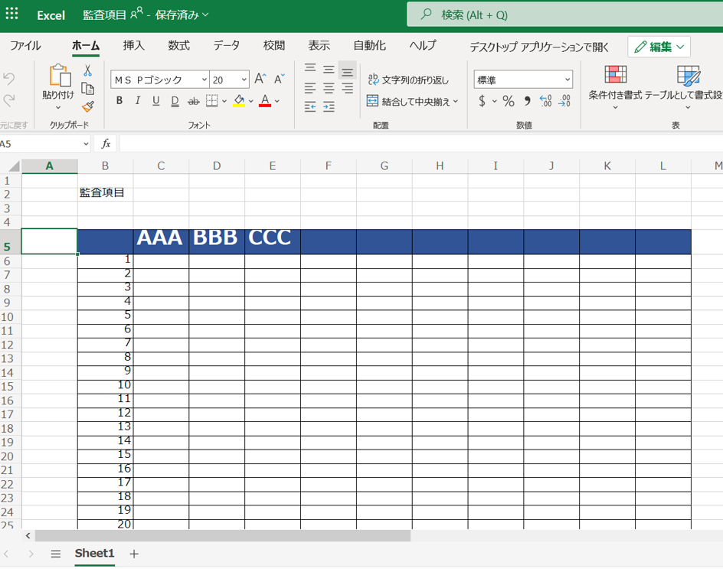
Task: Apply percent style icon
Action: (x=509, y=101)
